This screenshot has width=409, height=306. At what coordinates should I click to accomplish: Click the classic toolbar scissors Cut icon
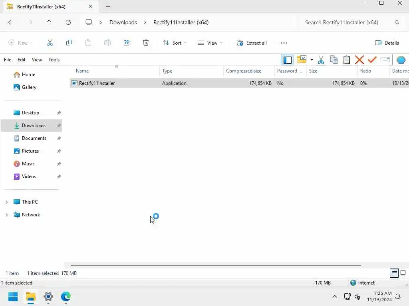point(321,60)
